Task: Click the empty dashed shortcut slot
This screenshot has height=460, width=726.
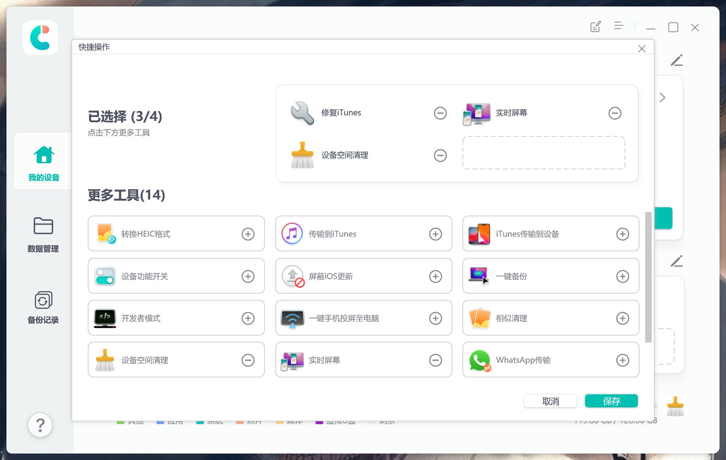Action: [x=544, y=153]
